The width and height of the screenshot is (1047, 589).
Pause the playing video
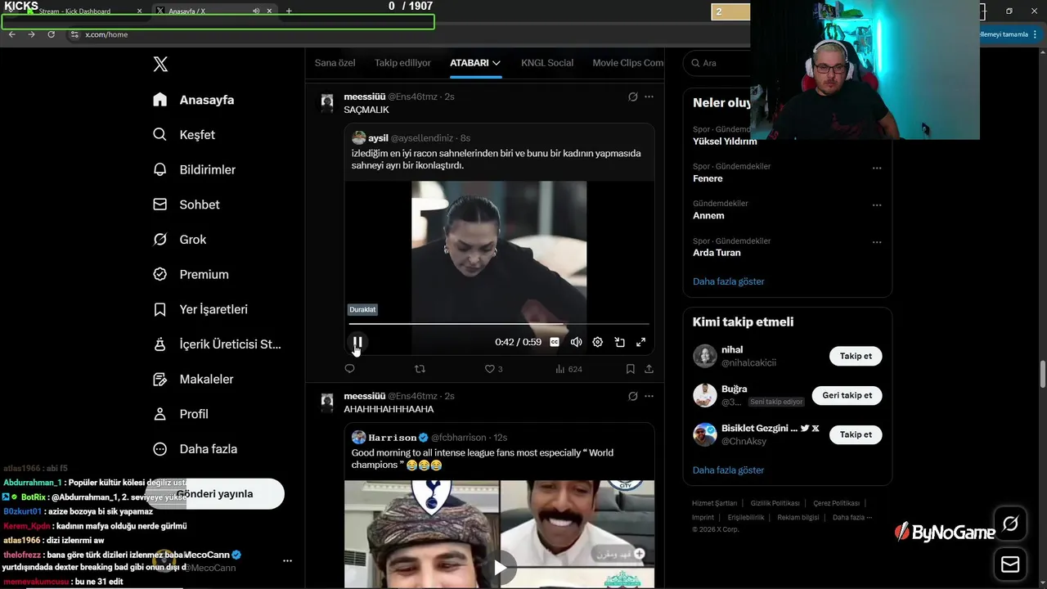[357, 342]
